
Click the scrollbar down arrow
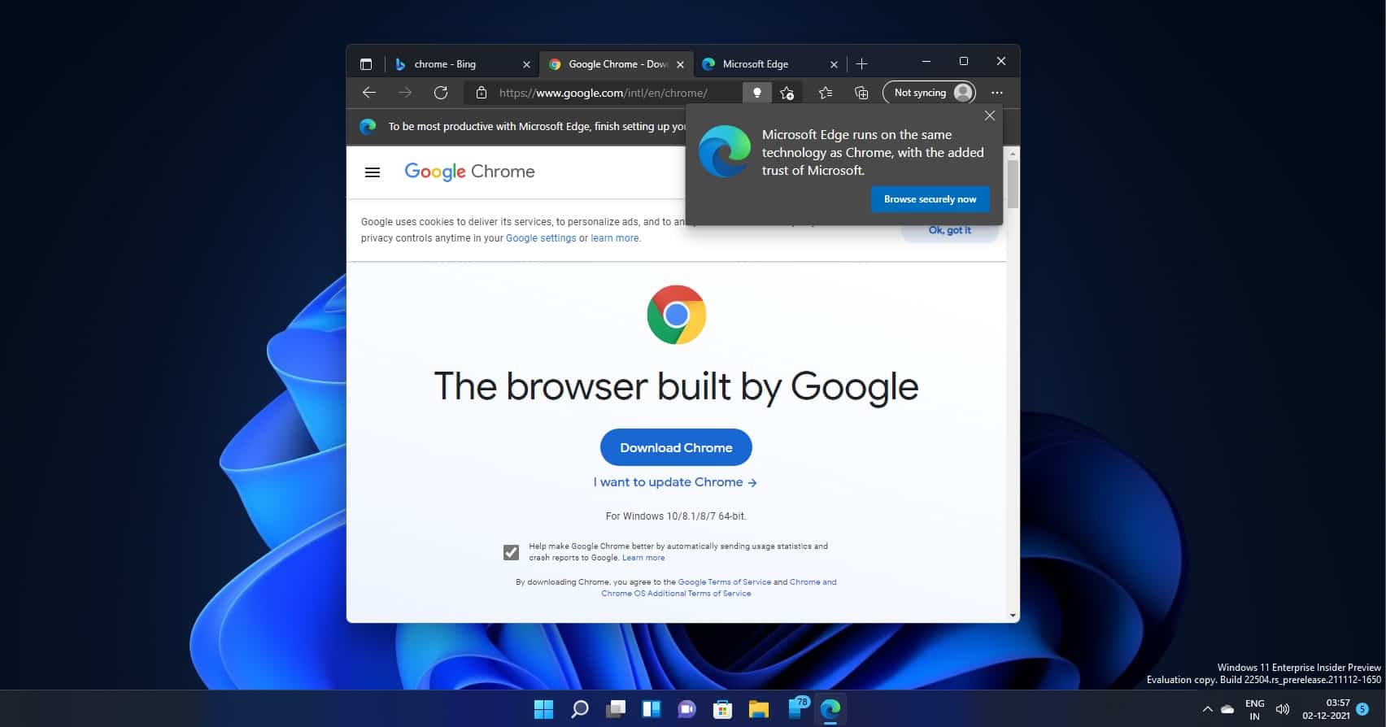click(x=1013, y=616)
